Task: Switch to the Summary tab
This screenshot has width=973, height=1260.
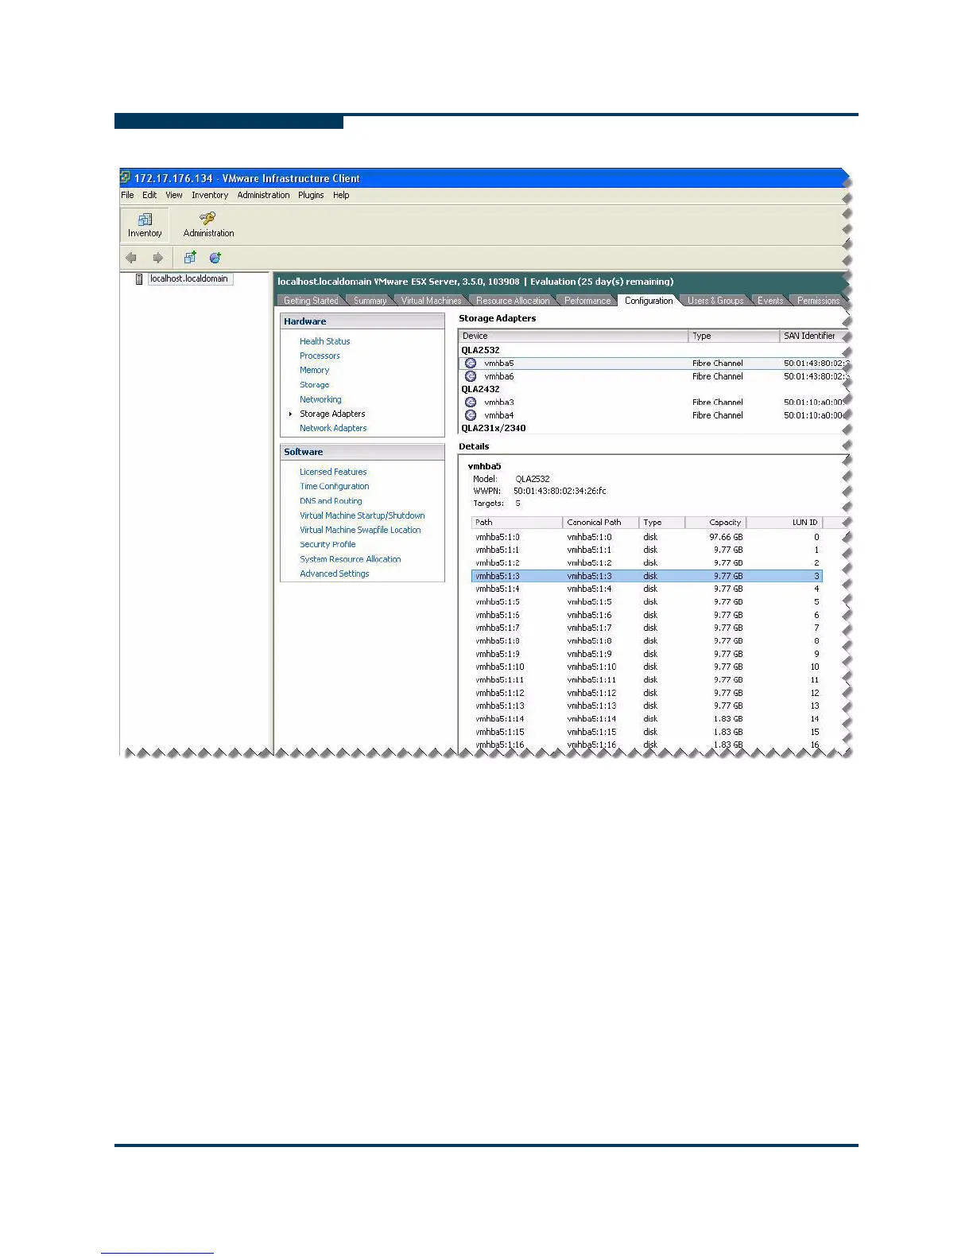Action: point(370,301)
